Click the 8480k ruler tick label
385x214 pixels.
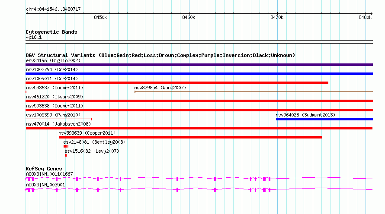tap(365, 17)
